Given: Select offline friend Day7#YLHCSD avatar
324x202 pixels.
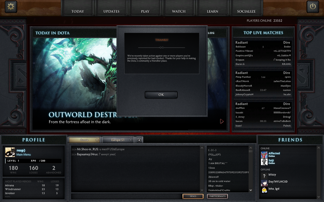Looking at the screenshot, I should tap(264, 183).
